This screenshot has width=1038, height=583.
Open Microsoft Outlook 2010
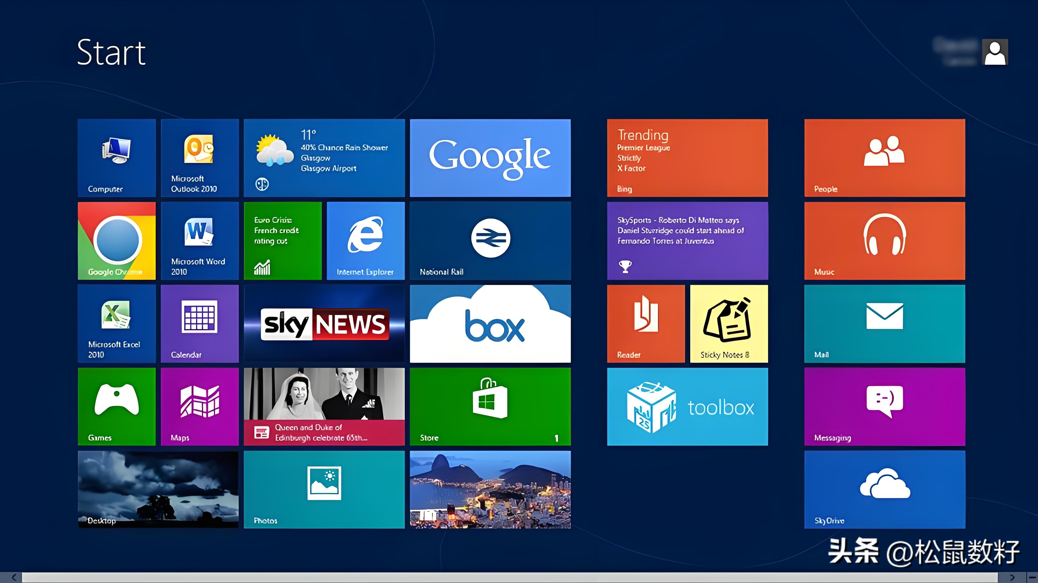click(x=199, y=158)
